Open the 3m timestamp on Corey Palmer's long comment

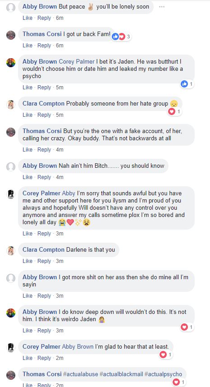pyautogui.click(x=59, y=234)
